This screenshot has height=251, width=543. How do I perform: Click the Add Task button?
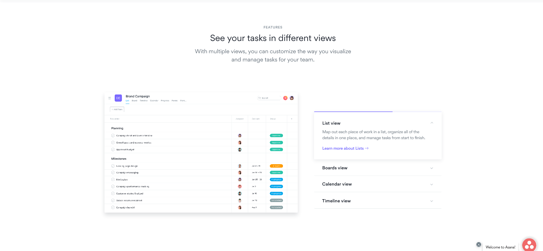pyautogui.click(x=117, y=110)
